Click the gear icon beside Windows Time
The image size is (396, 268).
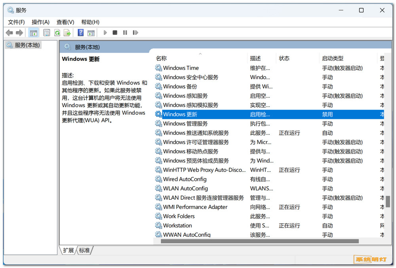[x=158, y=68]
